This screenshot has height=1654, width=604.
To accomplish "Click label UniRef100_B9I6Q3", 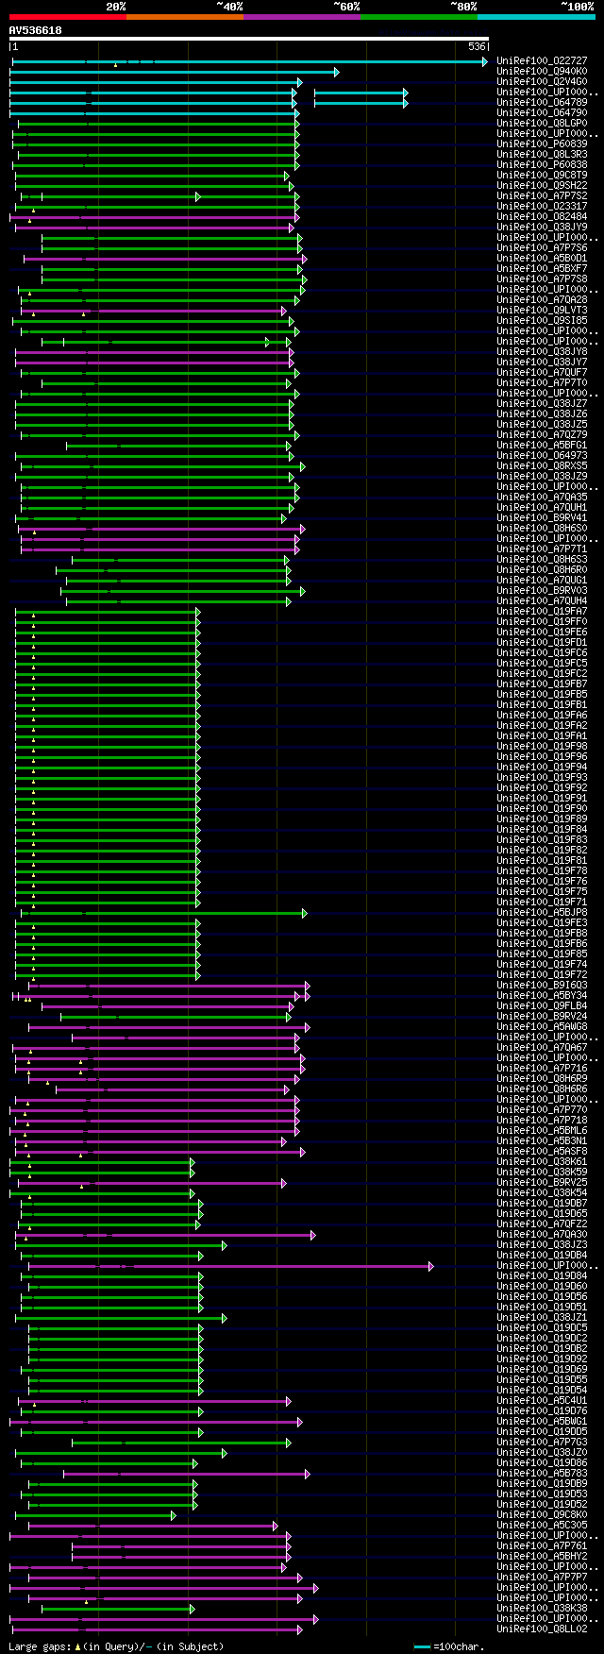I will point(542,986).
